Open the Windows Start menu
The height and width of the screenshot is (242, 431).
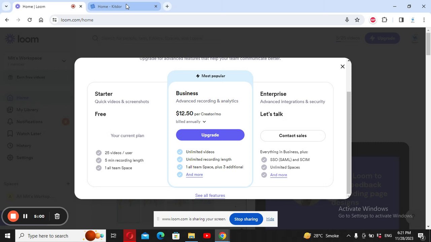[x=7, y=236]
